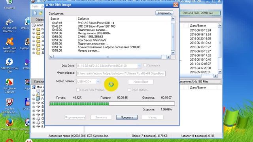Image resolution: width=253 pixels, height=142 pixels.
Task: Open the Windows Media Player desktop icon
Action: 27,122
